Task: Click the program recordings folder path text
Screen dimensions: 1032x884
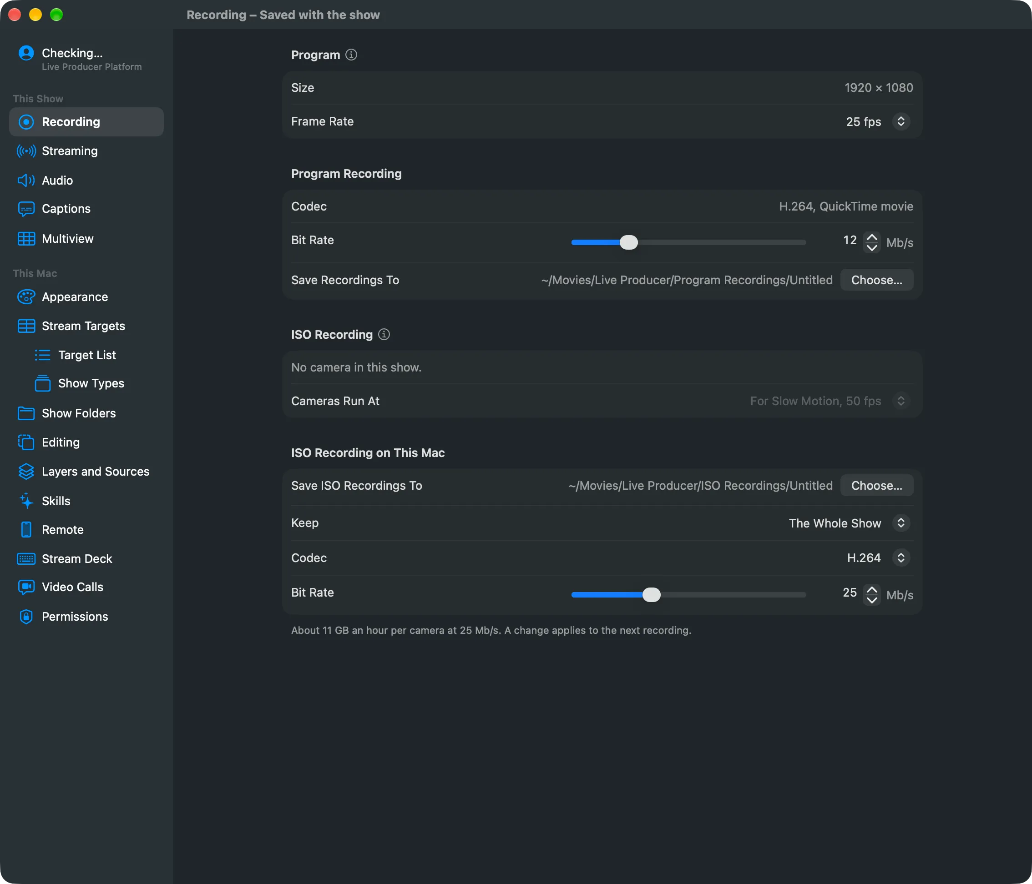Action: click(x=687, y=280)
